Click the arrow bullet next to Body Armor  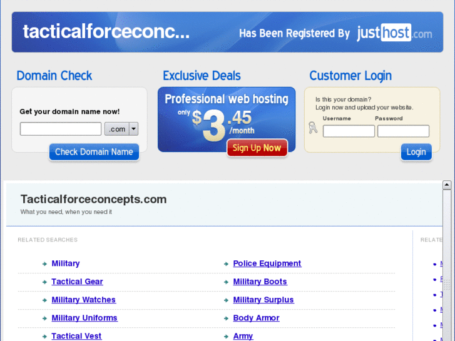227,318
